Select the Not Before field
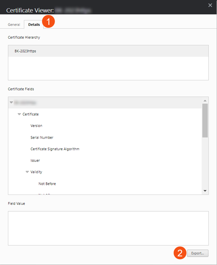217x265 pixels. coord(47,184)
